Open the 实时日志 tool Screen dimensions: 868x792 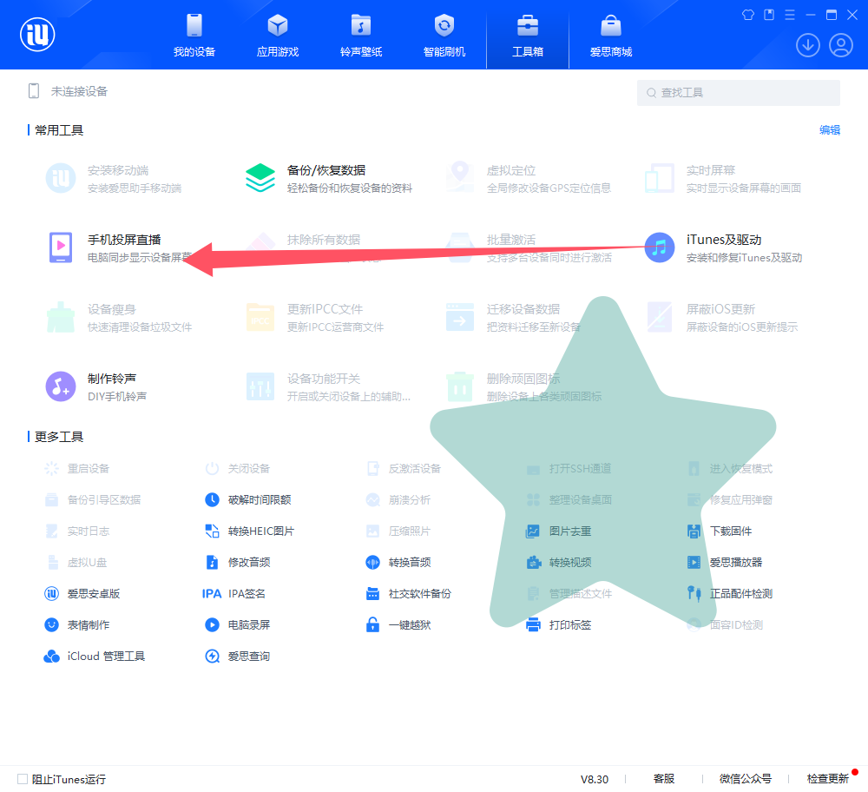coord(76,531)
